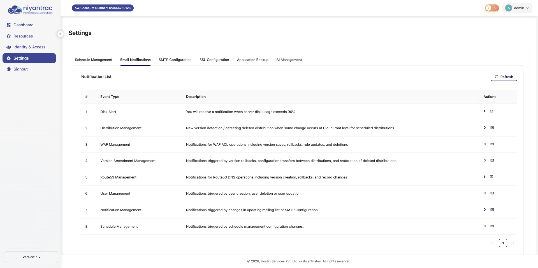Select page 1 in pagination
Viewport: 538px width, 268px height.
click(x=503, y=243)
